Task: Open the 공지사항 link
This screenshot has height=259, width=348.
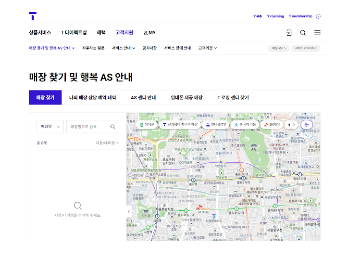Action: click(149, 48)
